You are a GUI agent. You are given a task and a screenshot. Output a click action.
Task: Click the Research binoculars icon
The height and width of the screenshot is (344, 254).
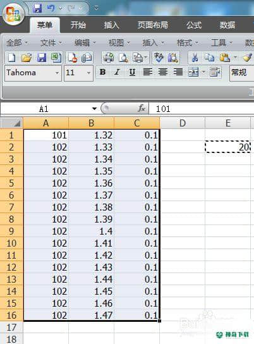173,58
